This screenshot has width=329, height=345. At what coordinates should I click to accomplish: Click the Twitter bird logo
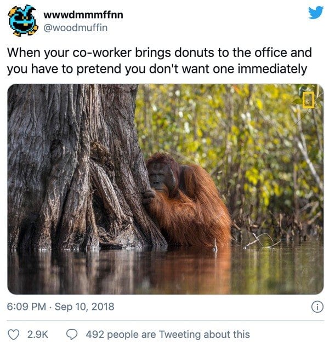(x=315, y=12)
